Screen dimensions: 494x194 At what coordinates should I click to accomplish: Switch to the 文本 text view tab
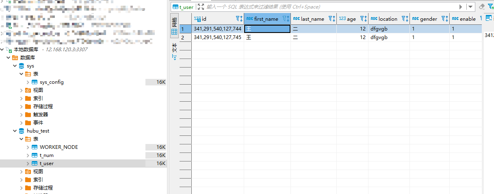pos(174,52)
